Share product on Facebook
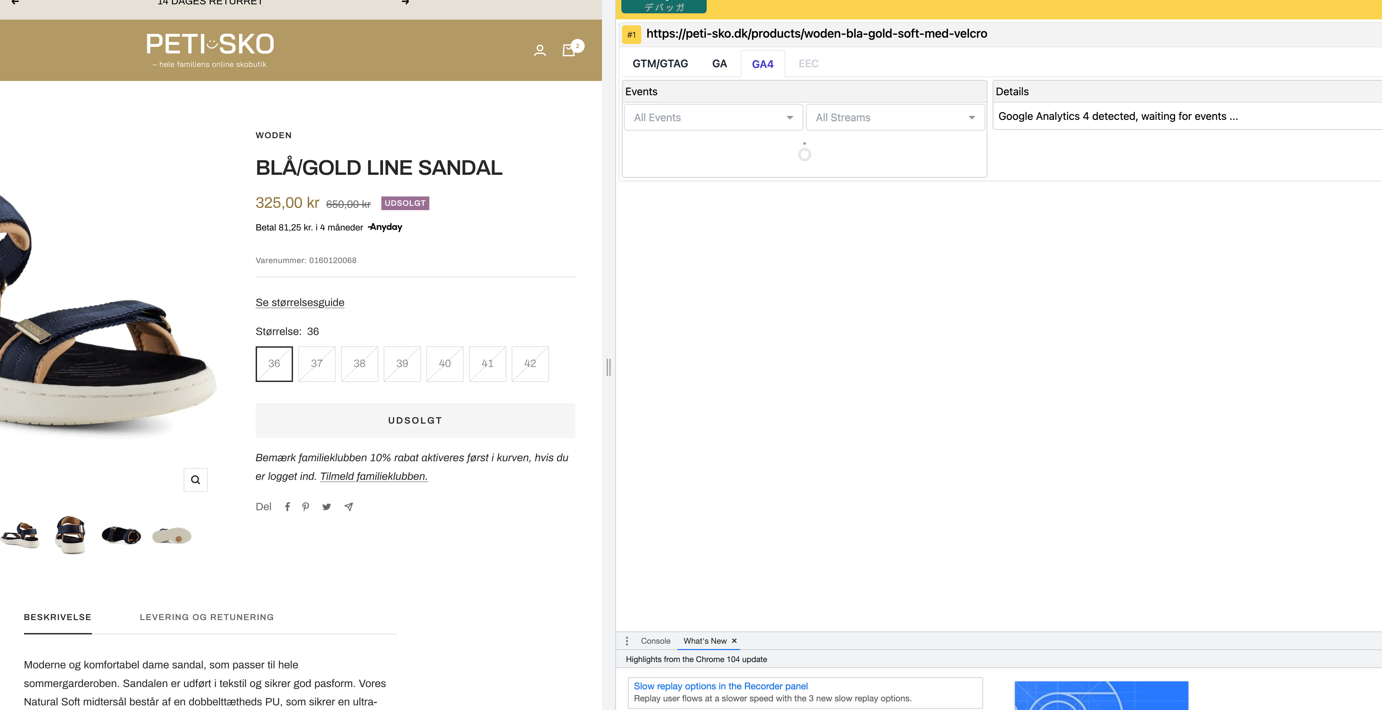 pos(288,507)
